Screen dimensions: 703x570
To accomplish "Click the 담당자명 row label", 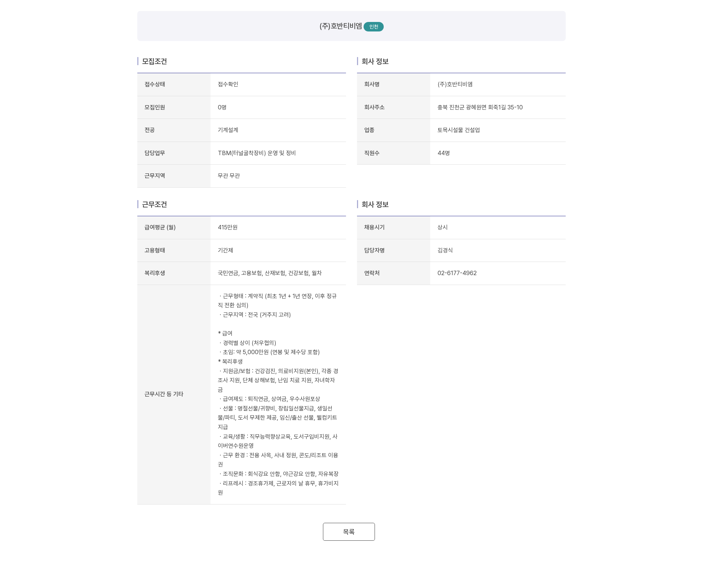I will pos(375,251).
